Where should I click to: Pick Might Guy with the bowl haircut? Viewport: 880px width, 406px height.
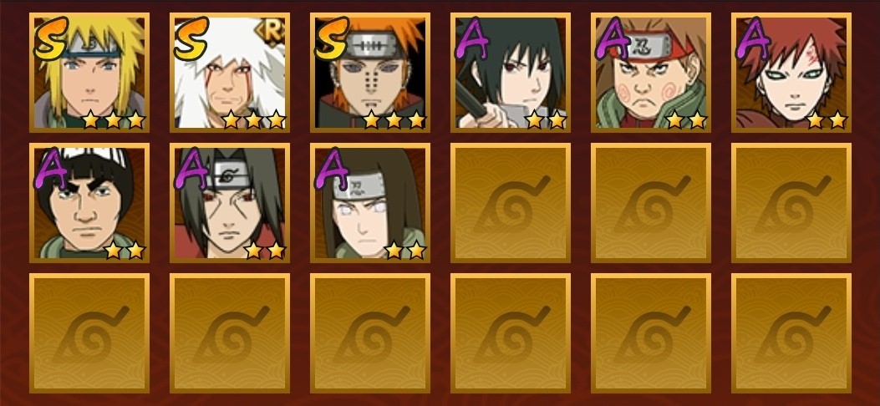click(89, 202)
